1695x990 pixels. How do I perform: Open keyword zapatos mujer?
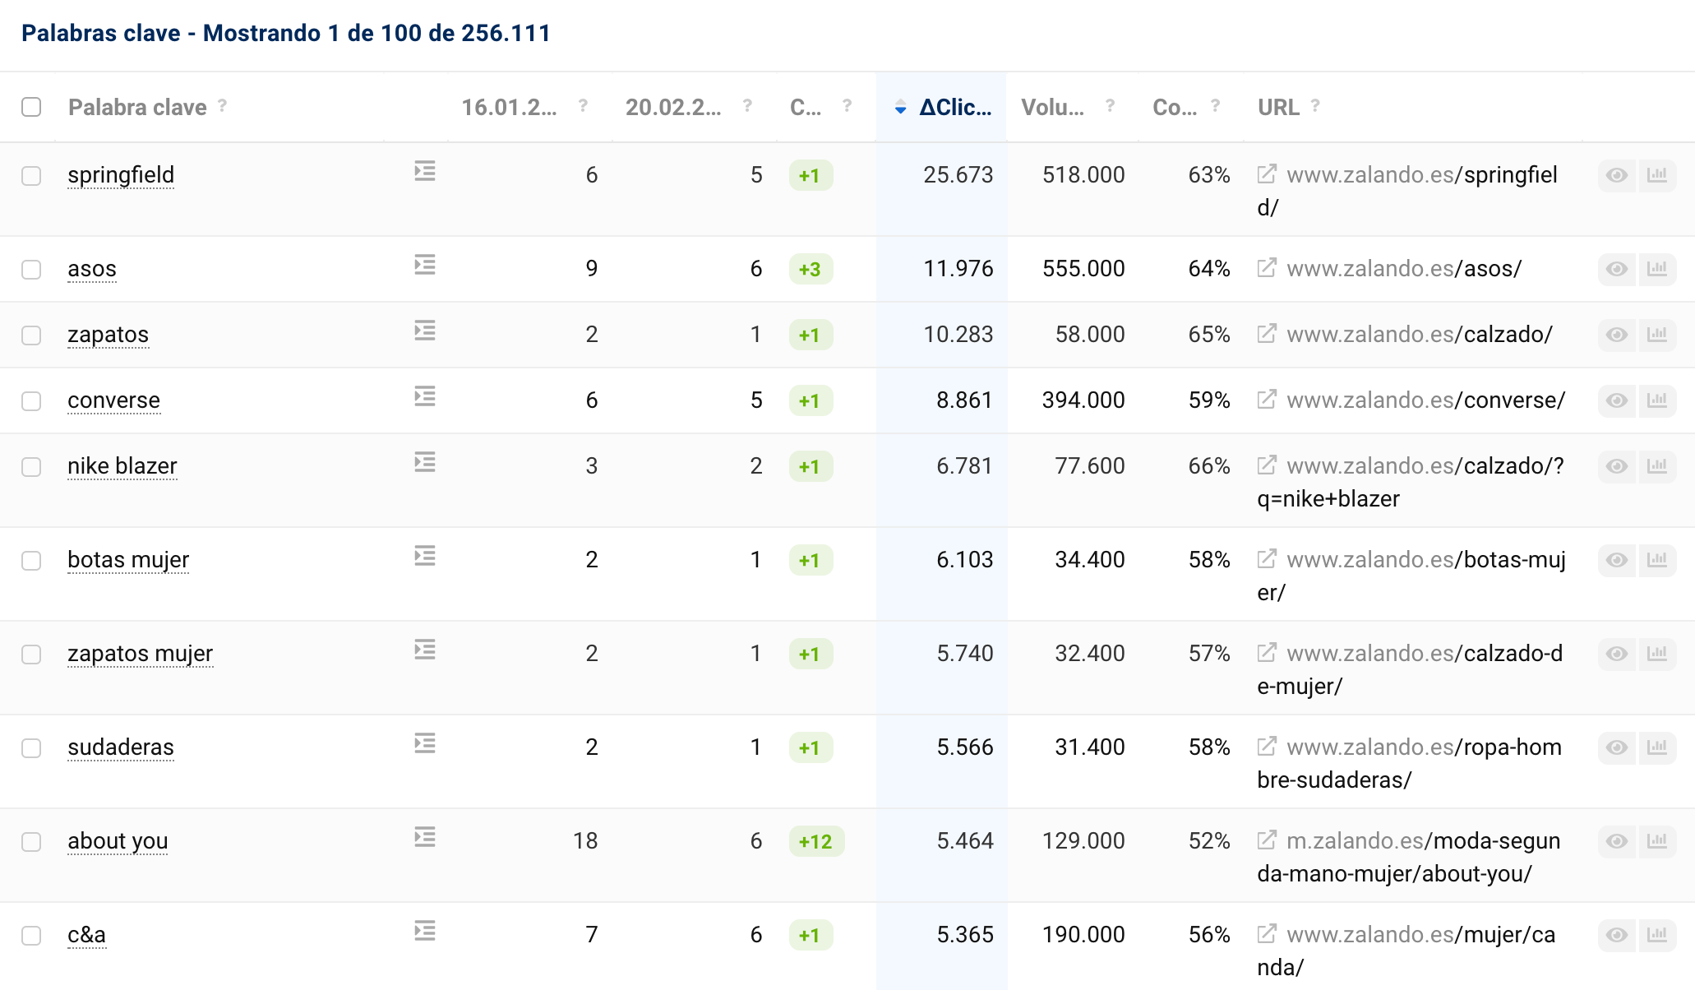pyautogui.click(x=141, y=654)
